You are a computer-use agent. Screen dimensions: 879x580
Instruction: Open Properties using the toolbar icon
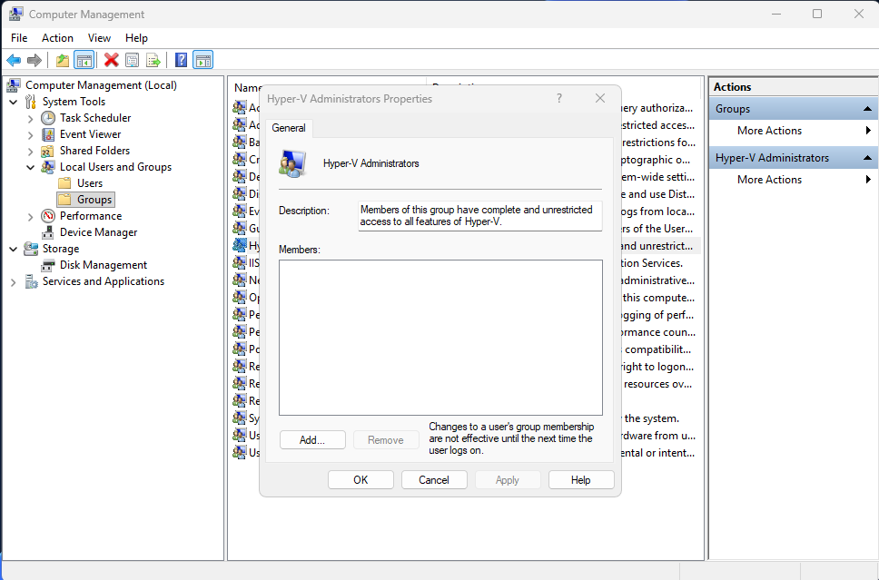pyautogui.click(x=132, y=59)
